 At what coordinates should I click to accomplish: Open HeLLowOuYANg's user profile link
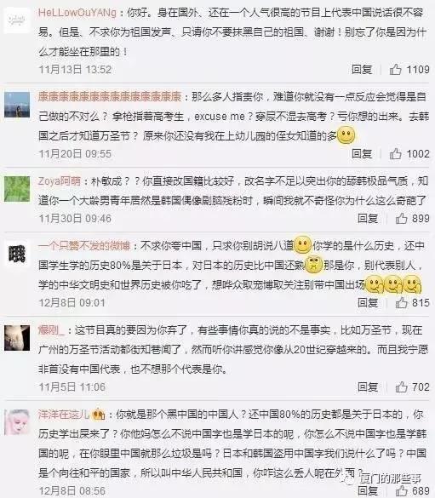pyautogui.click(x=77, y=13)
